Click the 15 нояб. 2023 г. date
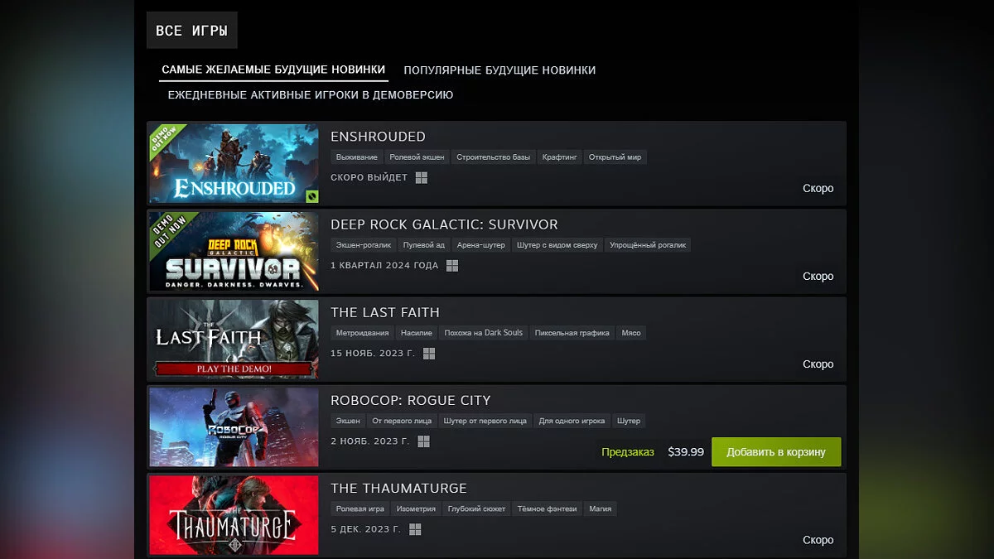Viewport: 994px width, 559px height. click(x=373, y=354)
